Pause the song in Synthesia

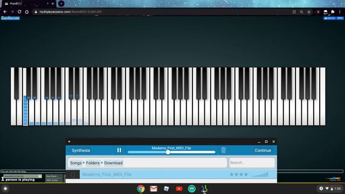click(119, 150)
